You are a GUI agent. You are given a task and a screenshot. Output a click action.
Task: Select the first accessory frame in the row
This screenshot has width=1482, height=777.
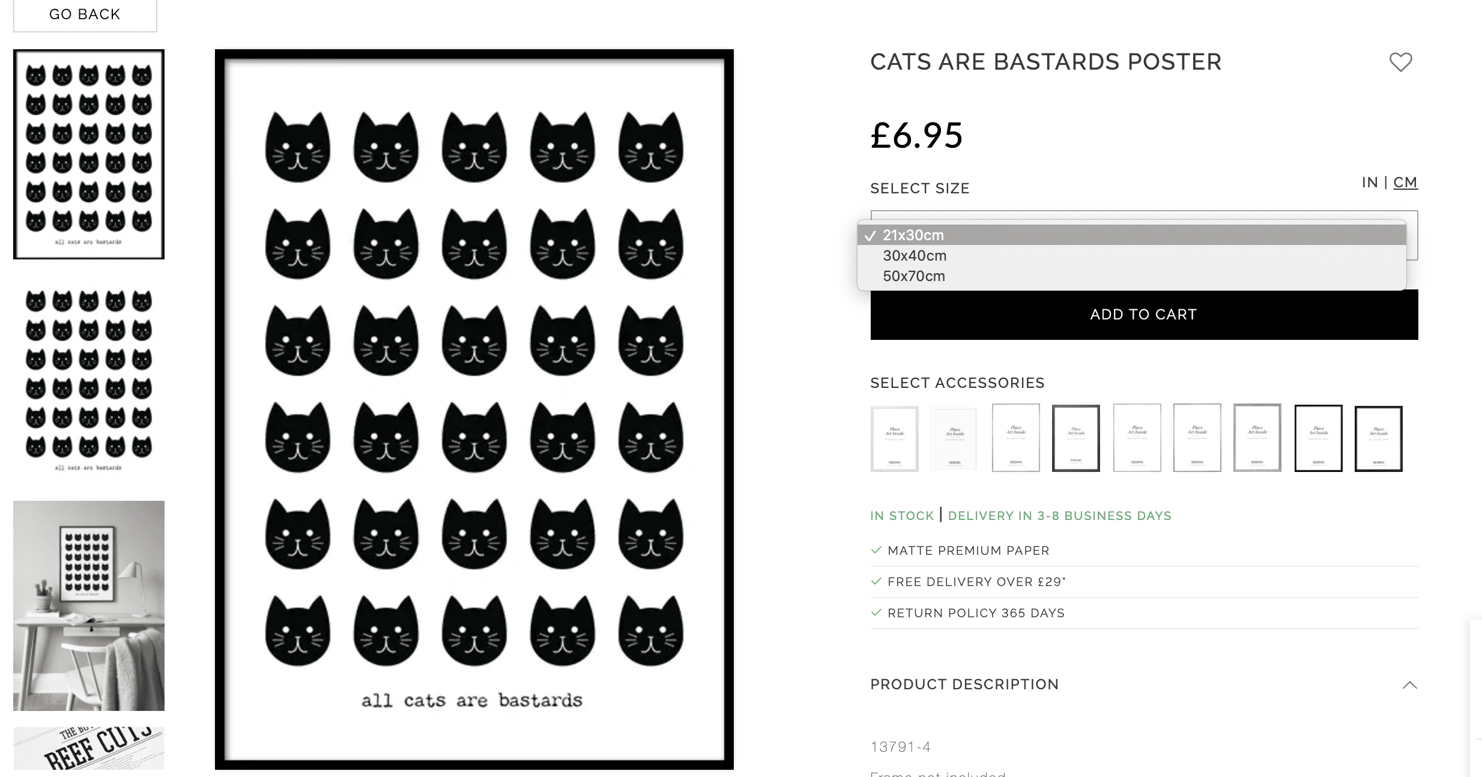point(895,438)
